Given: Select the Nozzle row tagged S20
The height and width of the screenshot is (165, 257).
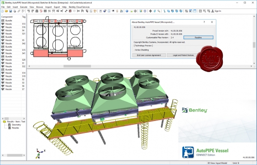Looking at the screenshot, I should pos(13,60).
